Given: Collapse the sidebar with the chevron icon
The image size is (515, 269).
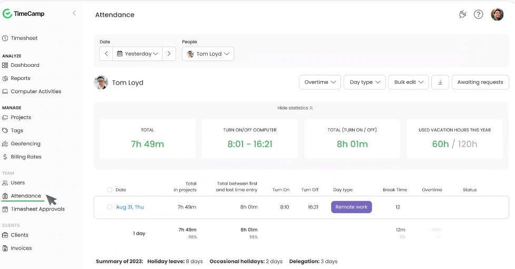Looking at the screenshot, I should point(74,13).
